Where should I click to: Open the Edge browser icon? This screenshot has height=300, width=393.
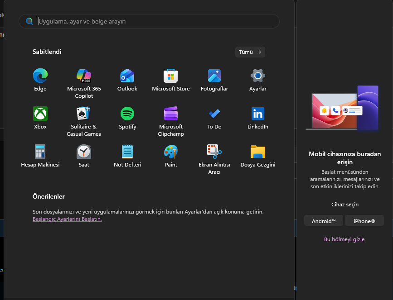40,76
